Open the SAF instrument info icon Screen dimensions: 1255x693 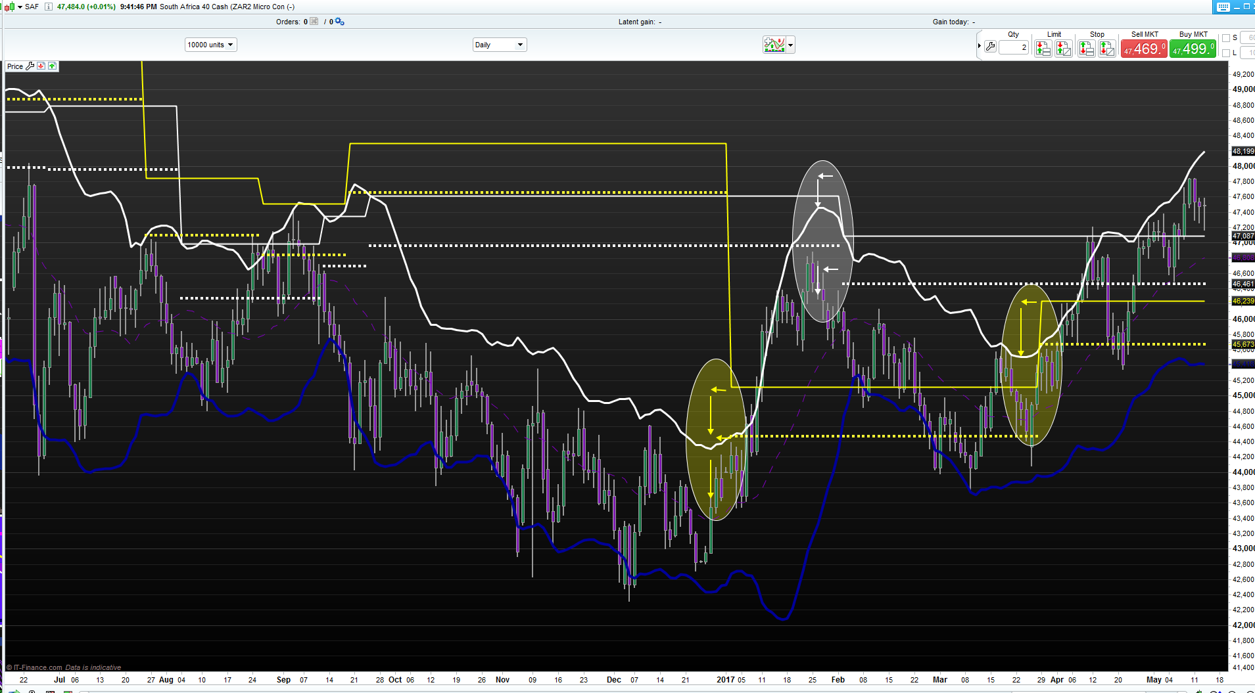(49, 7)
